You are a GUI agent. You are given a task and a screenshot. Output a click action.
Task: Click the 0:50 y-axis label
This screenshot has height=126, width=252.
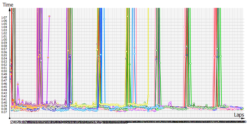pos(4,71)
